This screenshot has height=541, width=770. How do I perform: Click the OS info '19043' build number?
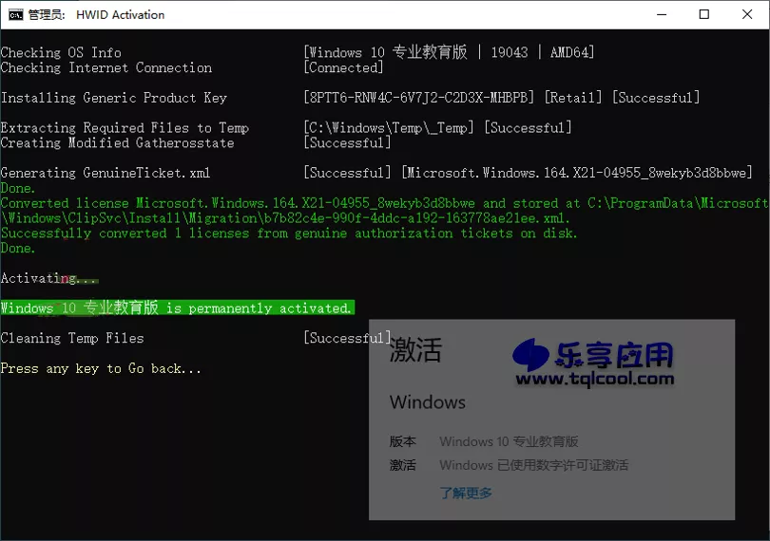510,52
